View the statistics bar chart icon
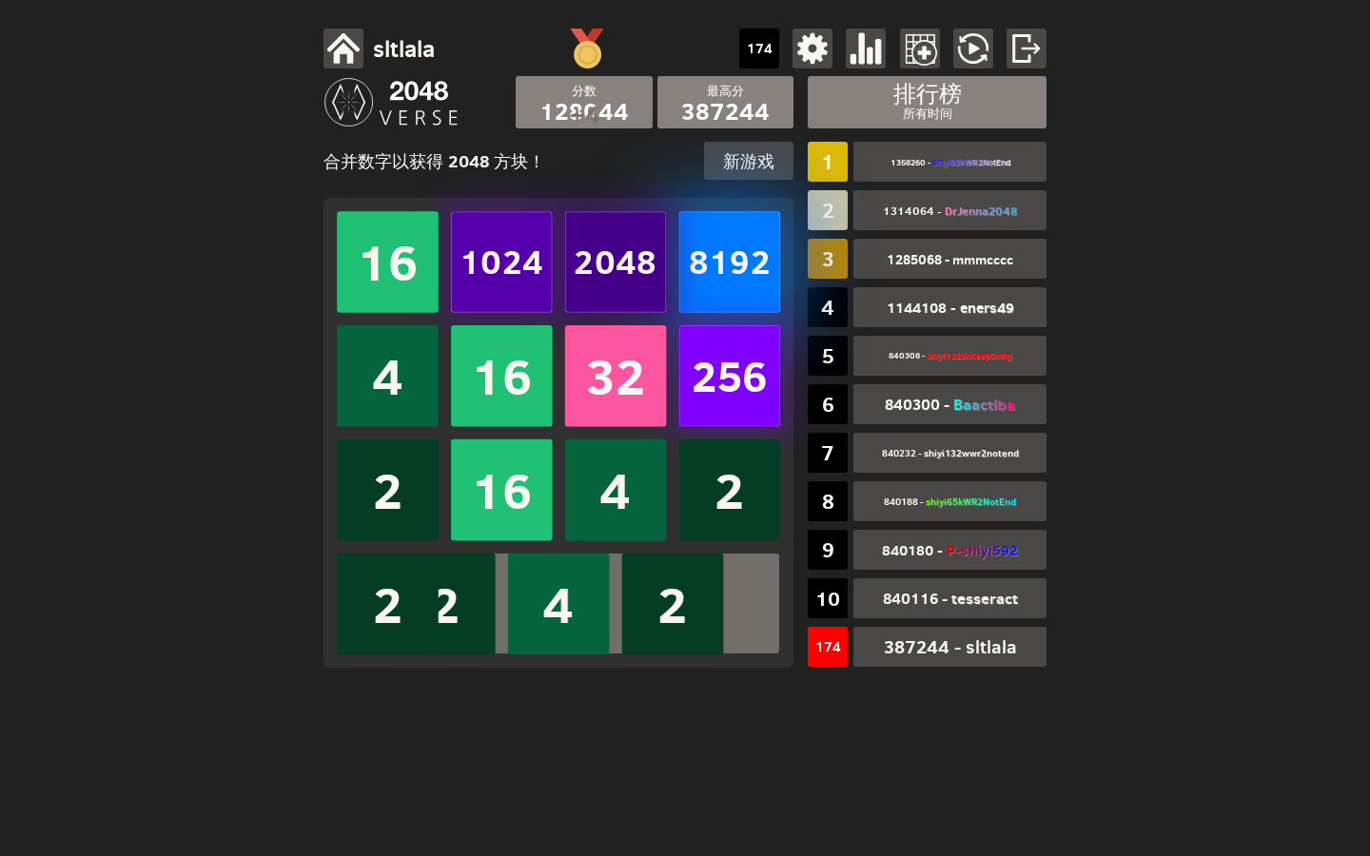 (866, 49)
